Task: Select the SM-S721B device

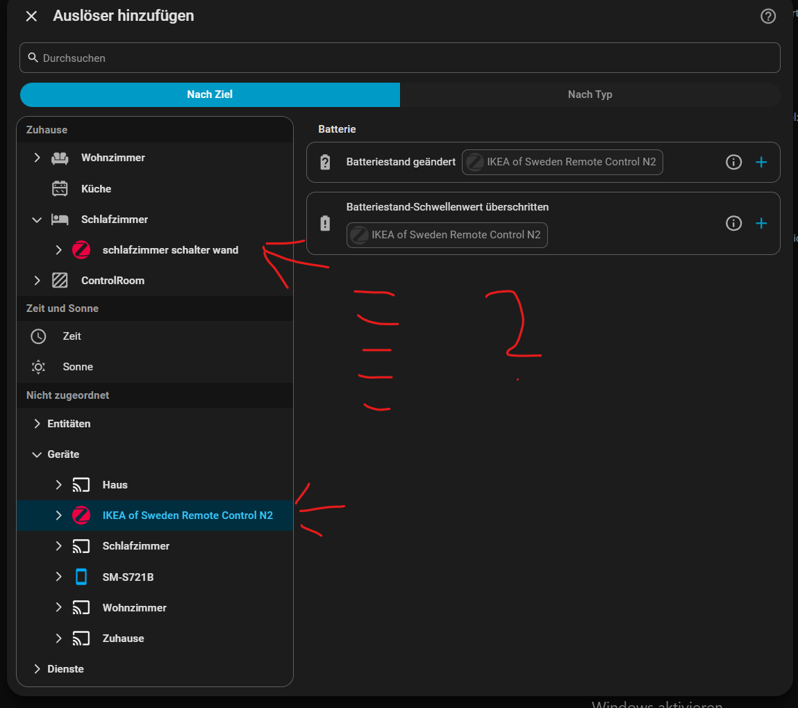Action: [128, 577]
